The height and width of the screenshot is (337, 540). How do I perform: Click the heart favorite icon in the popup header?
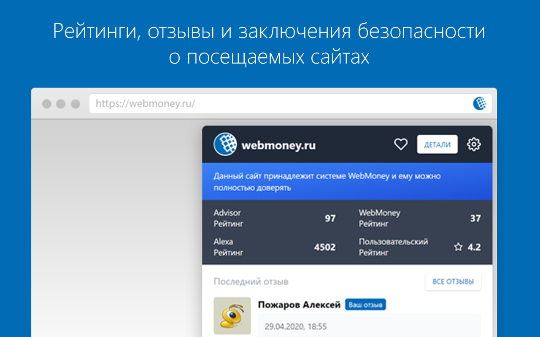401,144
